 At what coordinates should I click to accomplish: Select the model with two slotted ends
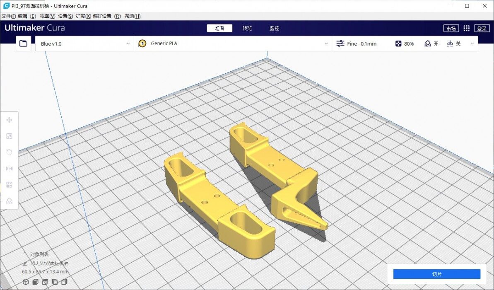[x=219, y=205]
